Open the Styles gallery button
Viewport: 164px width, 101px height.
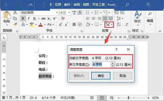coord(137,19)
